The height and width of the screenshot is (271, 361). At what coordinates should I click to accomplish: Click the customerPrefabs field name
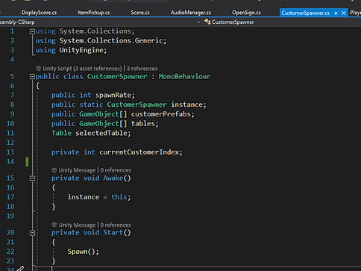161,114
